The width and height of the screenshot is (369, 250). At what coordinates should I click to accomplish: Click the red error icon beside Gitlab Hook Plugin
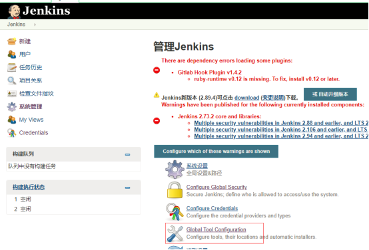pyautogui.click(x=157, y=70)
